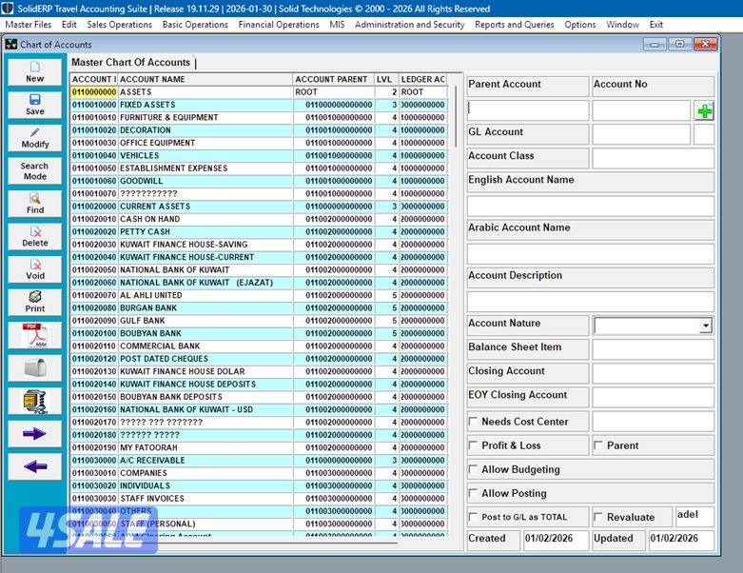Tick the Profit & Loss checkbox
The image size is (743, 573).
[473, 445]
